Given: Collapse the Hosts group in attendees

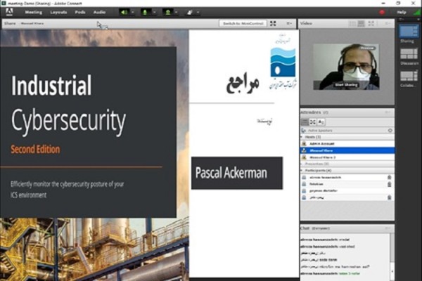Looking at the screenshot, I should pyautogui.click(x=302, y=137).
